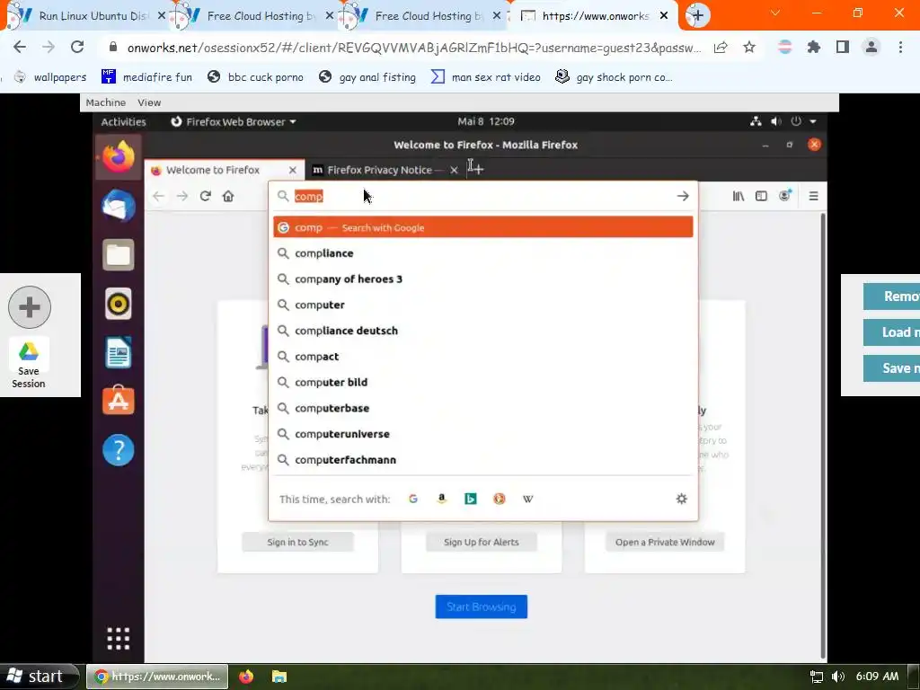The image size is (920, 690).
Task: Select 'compliance' suggestion
Action: click(x=482, y=252)
